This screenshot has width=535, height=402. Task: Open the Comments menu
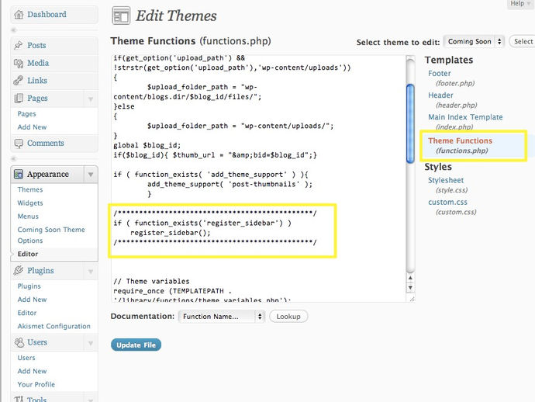(46, 143)
